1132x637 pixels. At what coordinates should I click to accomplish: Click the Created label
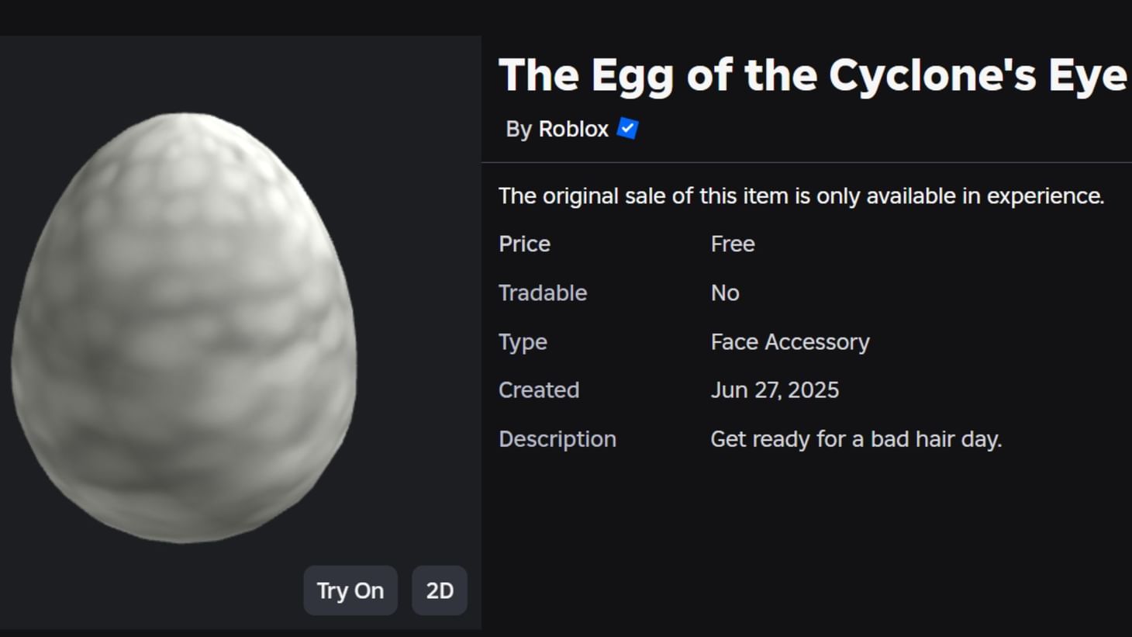539,390
